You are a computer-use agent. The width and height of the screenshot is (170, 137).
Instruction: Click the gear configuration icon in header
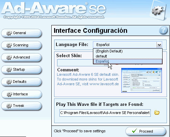[158, 11]
